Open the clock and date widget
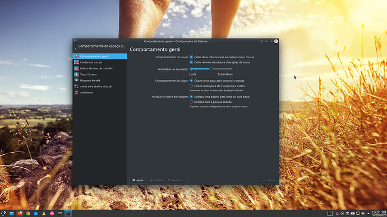387x217 pixels. [379, 213]
